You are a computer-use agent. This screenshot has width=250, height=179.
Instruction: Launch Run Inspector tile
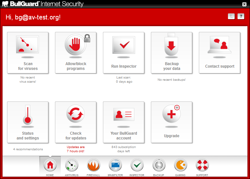[x=124, y=53]
